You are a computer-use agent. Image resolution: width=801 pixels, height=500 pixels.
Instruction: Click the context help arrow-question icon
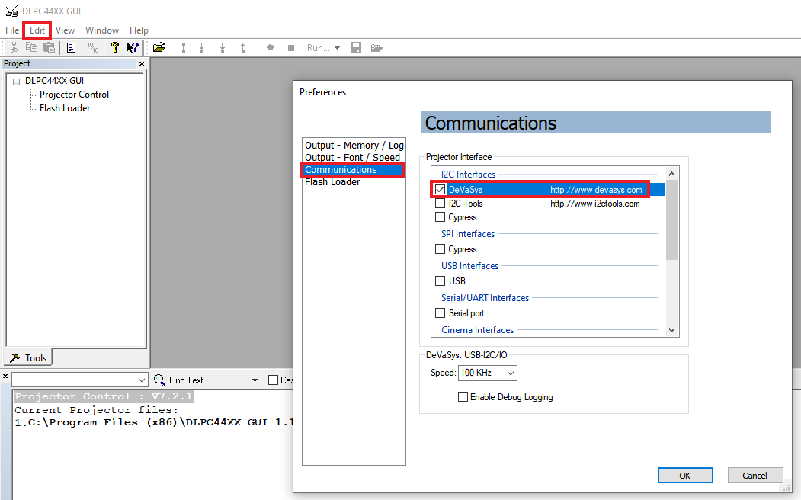(x=133, y=48)
